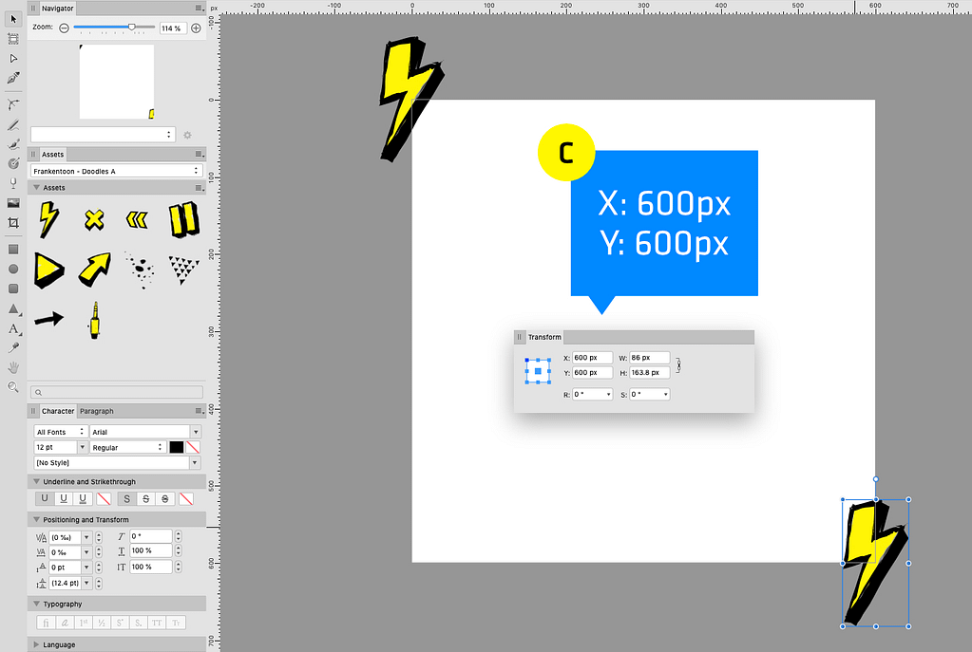Select the Move tool

[13, 17]
